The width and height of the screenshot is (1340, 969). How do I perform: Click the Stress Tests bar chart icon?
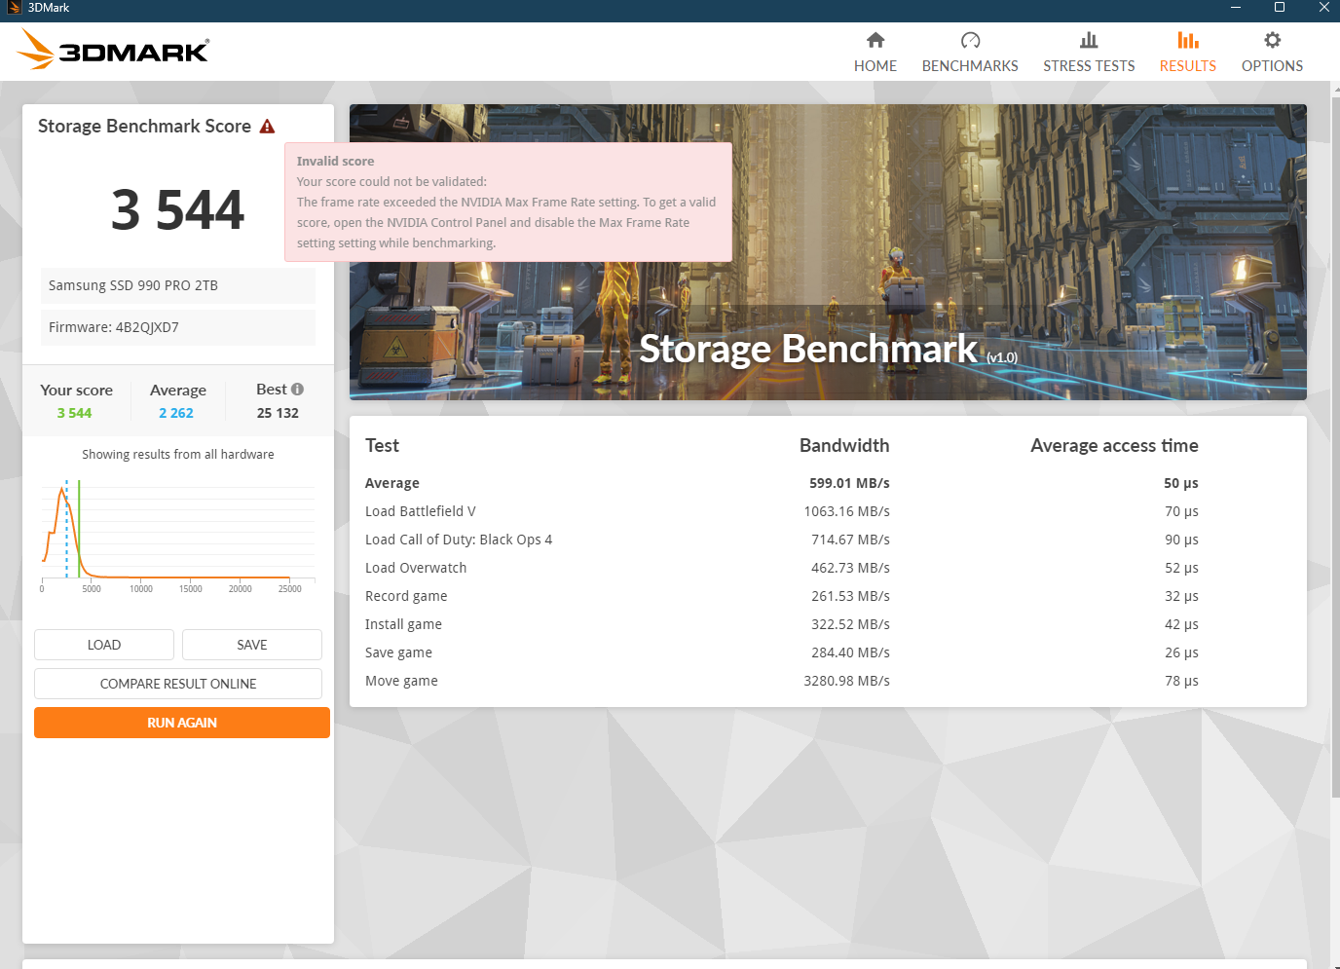(x=1088, y=40)
